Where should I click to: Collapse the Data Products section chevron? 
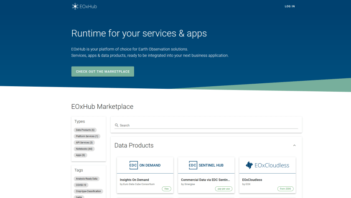click(x=294, y=146)
